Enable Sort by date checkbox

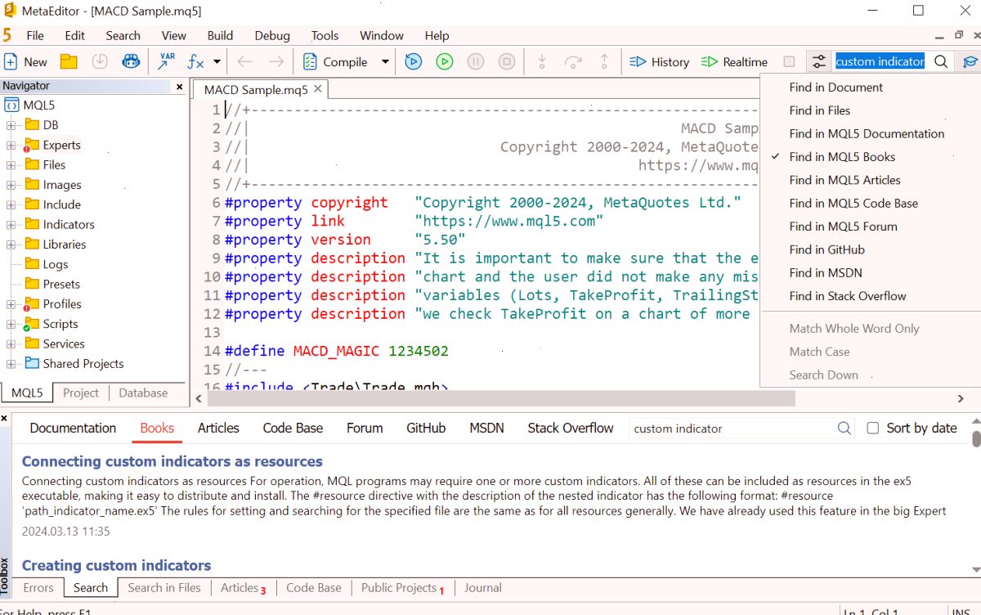tap(872, 428)
